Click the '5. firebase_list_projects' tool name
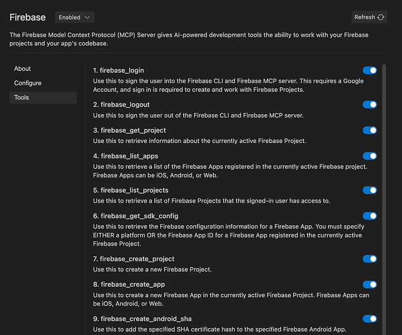 pyautogui.click(x=131, y=190)
